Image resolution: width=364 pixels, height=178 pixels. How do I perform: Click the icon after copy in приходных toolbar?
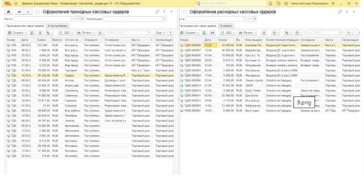pyautogui.click(x=40, y=32)
